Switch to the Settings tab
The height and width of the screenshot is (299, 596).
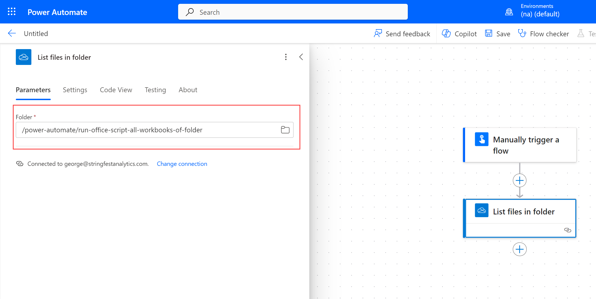click(x=75, y=90)
